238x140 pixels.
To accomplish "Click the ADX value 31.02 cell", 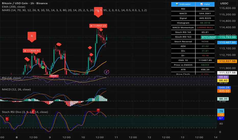I will (205, 46).
